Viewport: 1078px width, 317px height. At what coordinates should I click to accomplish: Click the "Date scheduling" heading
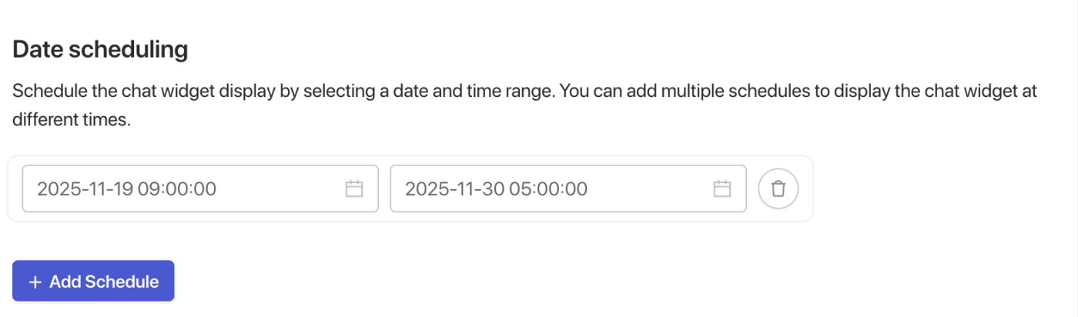100,50
